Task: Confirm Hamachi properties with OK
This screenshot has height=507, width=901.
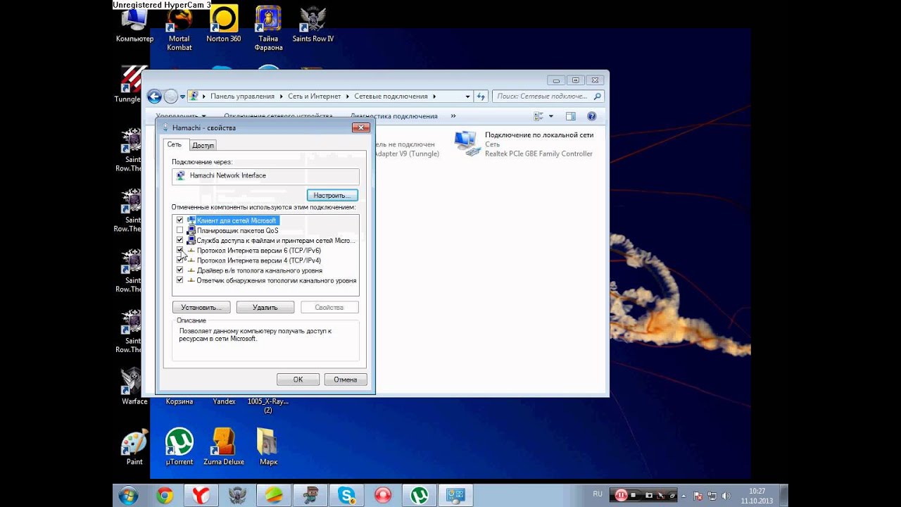Action: click(298, 380)
